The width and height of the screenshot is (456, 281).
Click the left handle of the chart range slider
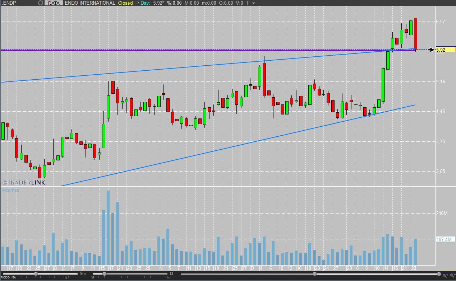click(x=315, y=274)
